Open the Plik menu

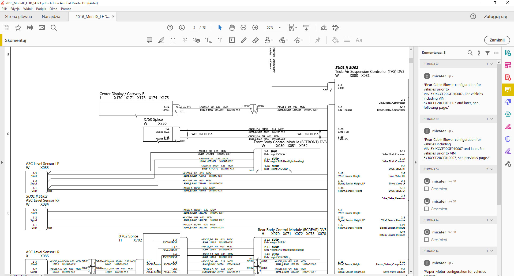tap(4, 9)
